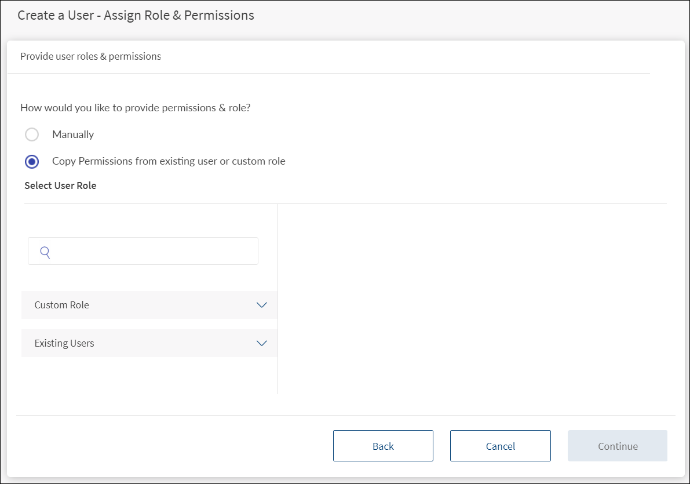Click the blank area below Existing Users
690x484 pixels.
149,376
